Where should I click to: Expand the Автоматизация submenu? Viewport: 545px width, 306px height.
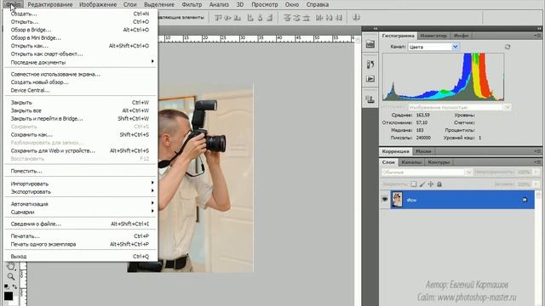point(80,204)
